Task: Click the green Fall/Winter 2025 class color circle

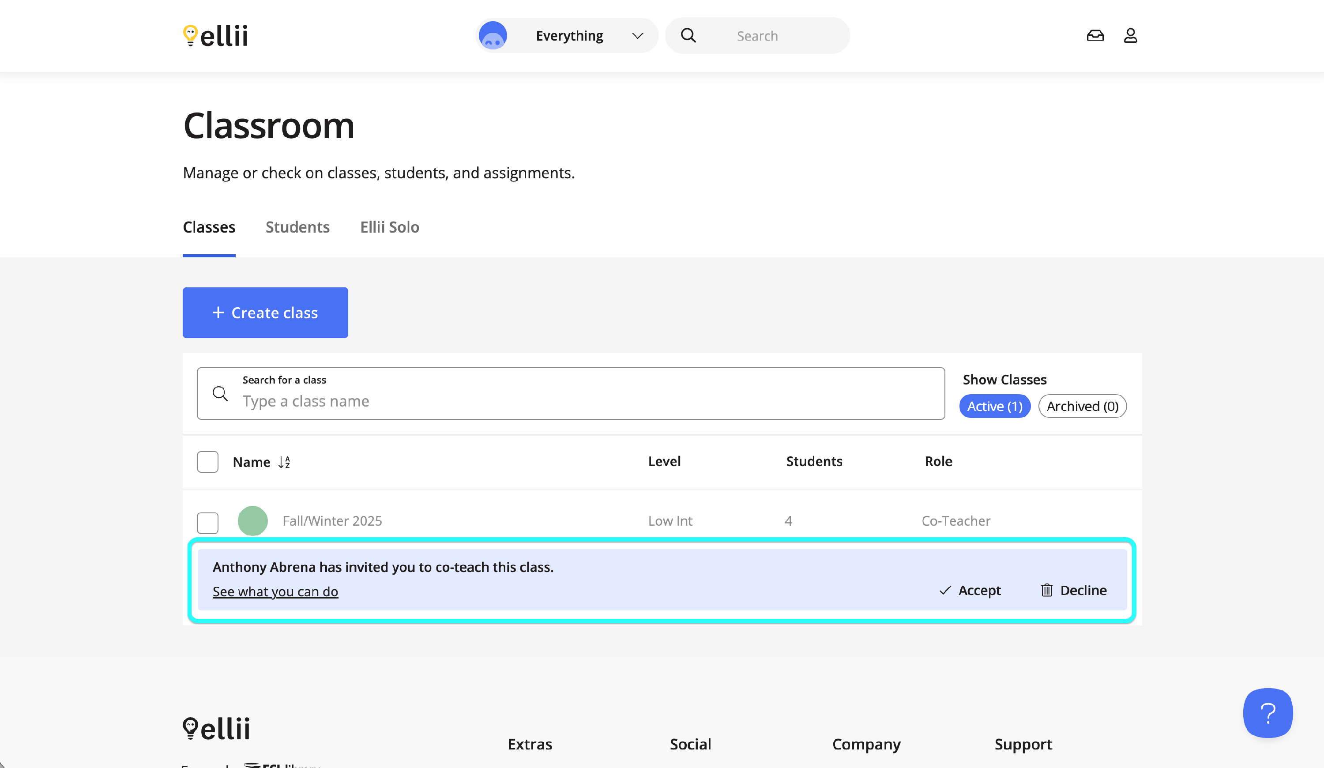Action: 253,520
